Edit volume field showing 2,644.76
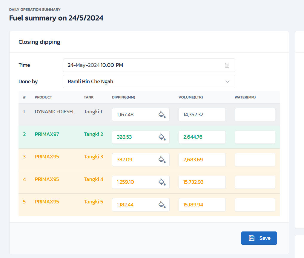This screenshot has height=258, width=304. click(x=202, y=137)
